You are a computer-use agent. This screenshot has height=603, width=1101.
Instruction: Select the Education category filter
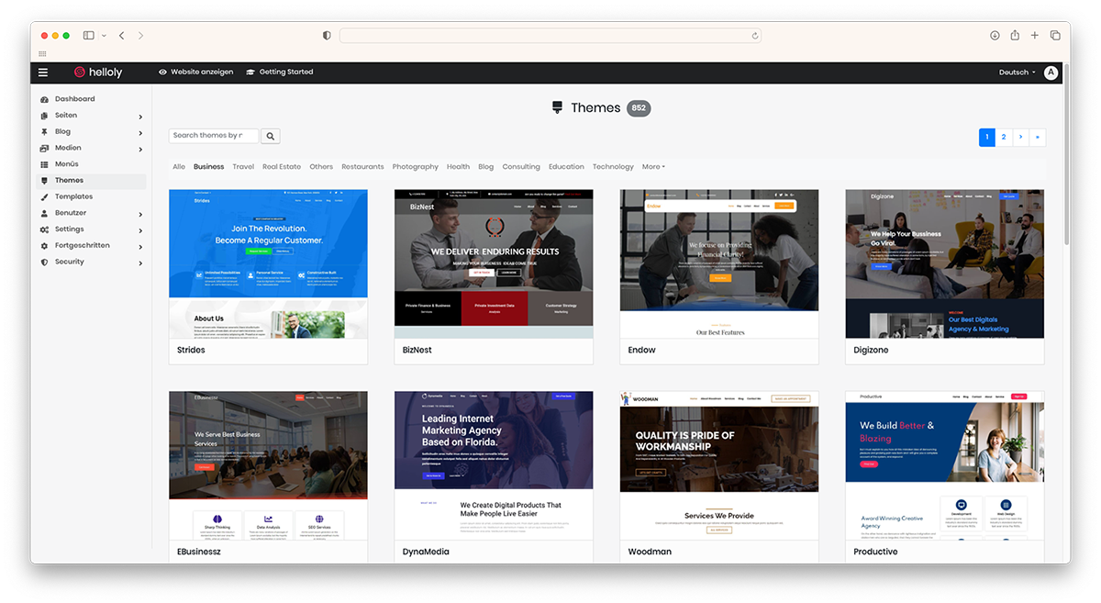[x=566, y=167]
